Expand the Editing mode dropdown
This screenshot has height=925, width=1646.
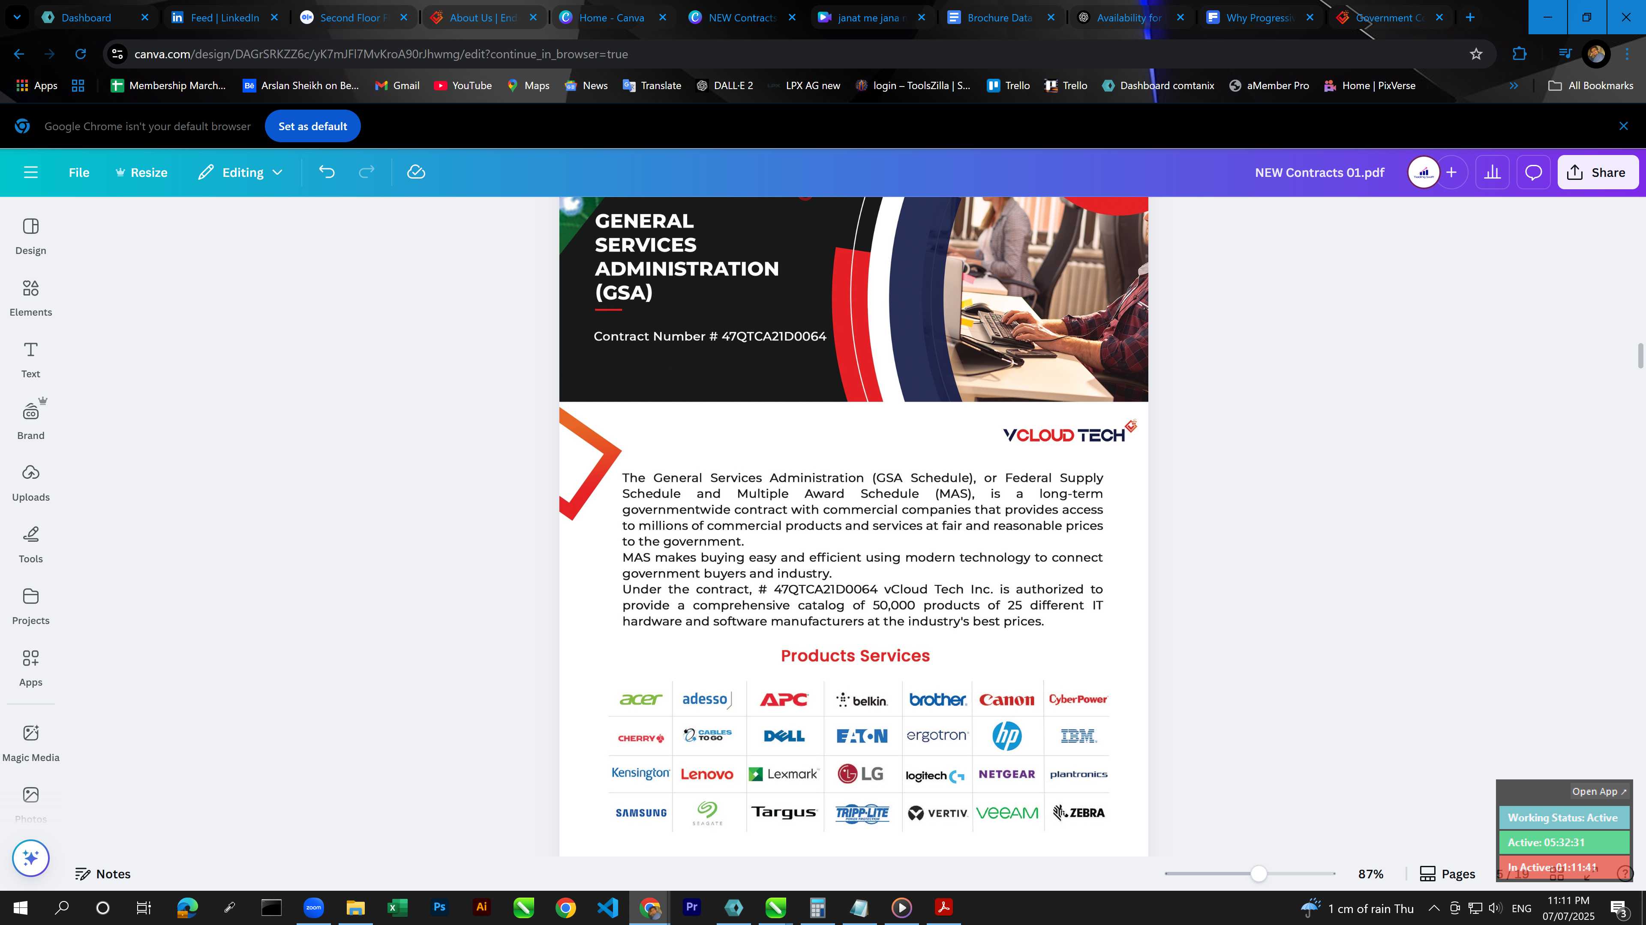(x=240, y=172)
